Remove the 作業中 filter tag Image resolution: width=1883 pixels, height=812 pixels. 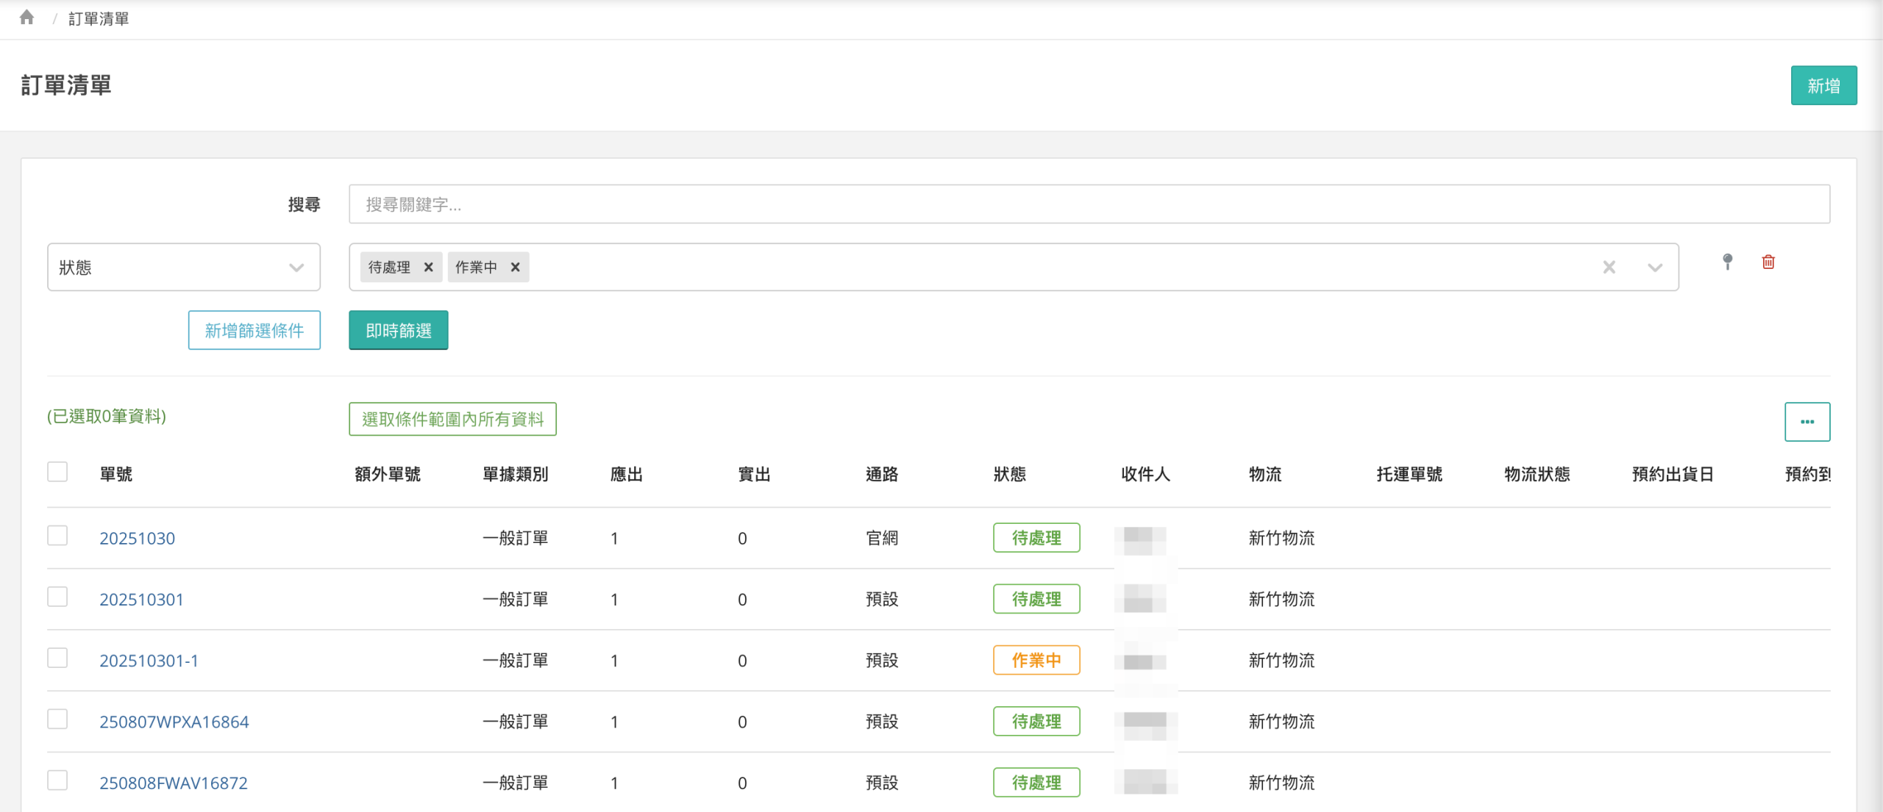click(516, 267)
